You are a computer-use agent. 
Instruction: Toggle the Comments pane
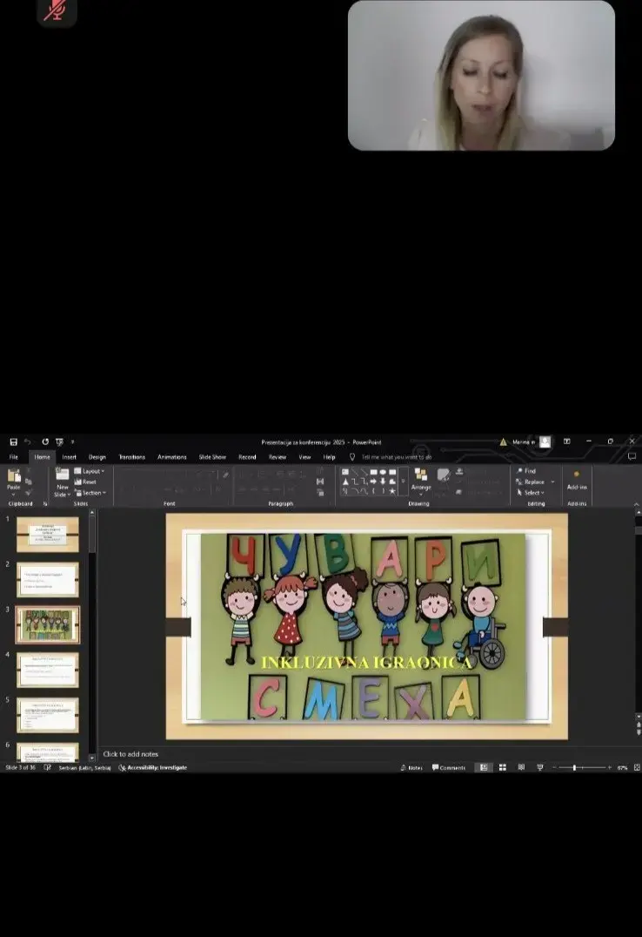click(449, 768)
